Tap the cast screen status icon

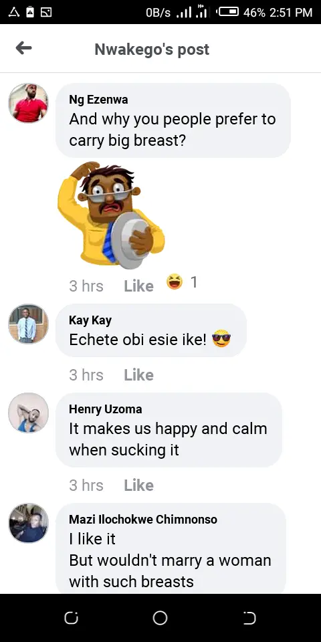(46, 12)
